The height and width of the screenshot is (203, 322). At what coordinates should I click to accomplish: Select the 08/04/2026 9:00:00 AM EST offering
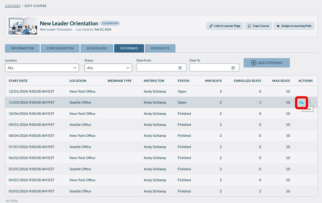(161, 136)
